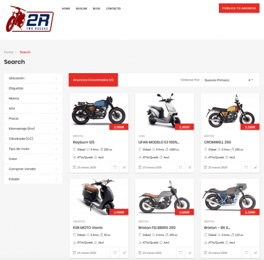Open the Ordenar Por dropdown
This screenshot has width=264, height=260.
pos(229,80)
